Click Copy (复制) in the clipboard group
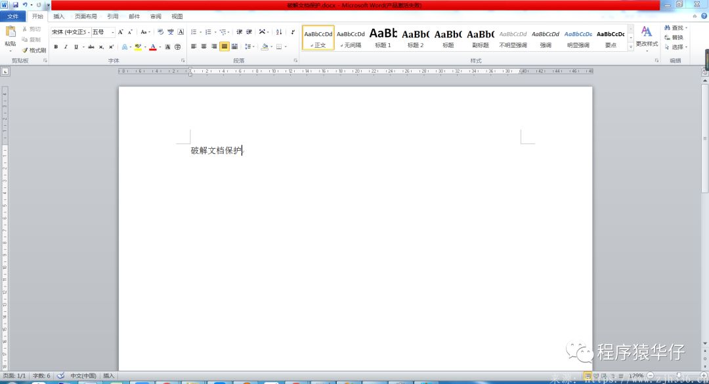 click(x=32, y=39)
